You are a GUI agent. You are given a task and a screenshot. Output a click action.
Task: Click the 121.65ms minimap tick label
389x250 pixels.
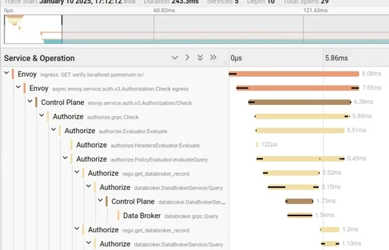click(315, 10)
